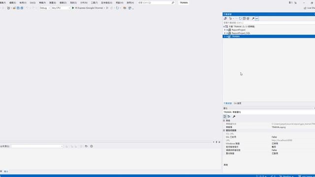This screenshot has width=315, height=177.
Task: Click the Sign in button at top right
Action: (x=291, y=2)
